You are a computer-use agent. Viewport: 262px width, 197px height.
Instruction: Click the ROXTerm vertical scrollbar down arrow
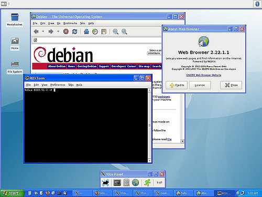[149, 161]
